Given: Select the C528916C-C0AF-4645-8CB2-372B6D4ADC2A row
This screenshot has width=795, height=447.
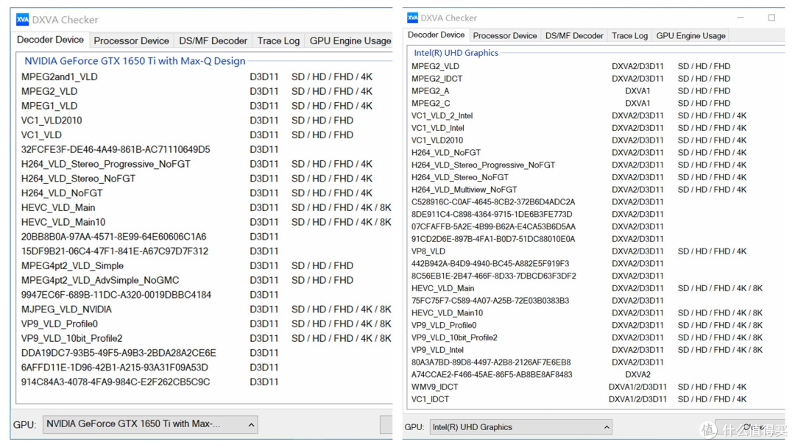Looking at the screenshot, I should click(537, 202).
